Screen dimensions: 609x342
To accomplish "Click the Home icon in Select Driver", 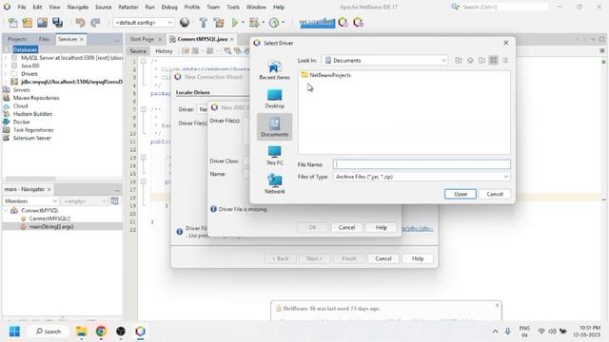I will [x=470, y=61].
